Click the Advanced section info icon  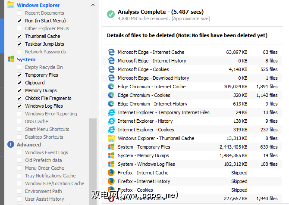(11, 145)
